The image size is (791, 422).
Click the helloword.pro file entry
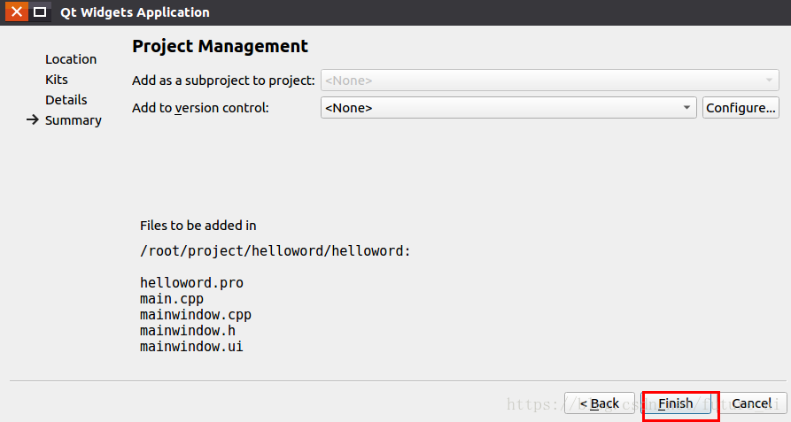191,282
